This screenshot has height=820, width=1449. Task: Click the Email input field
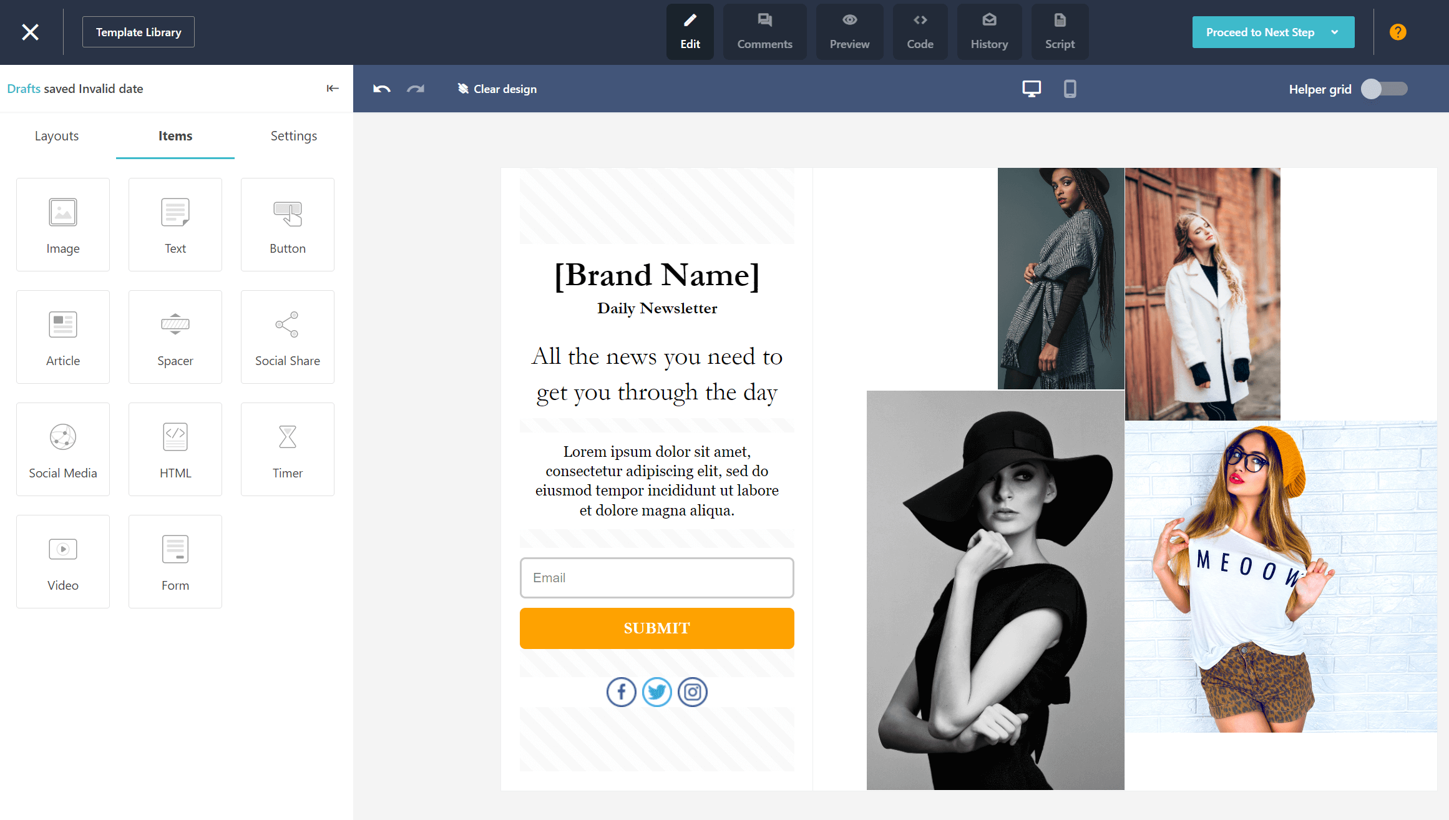click(x=657, y=577)
